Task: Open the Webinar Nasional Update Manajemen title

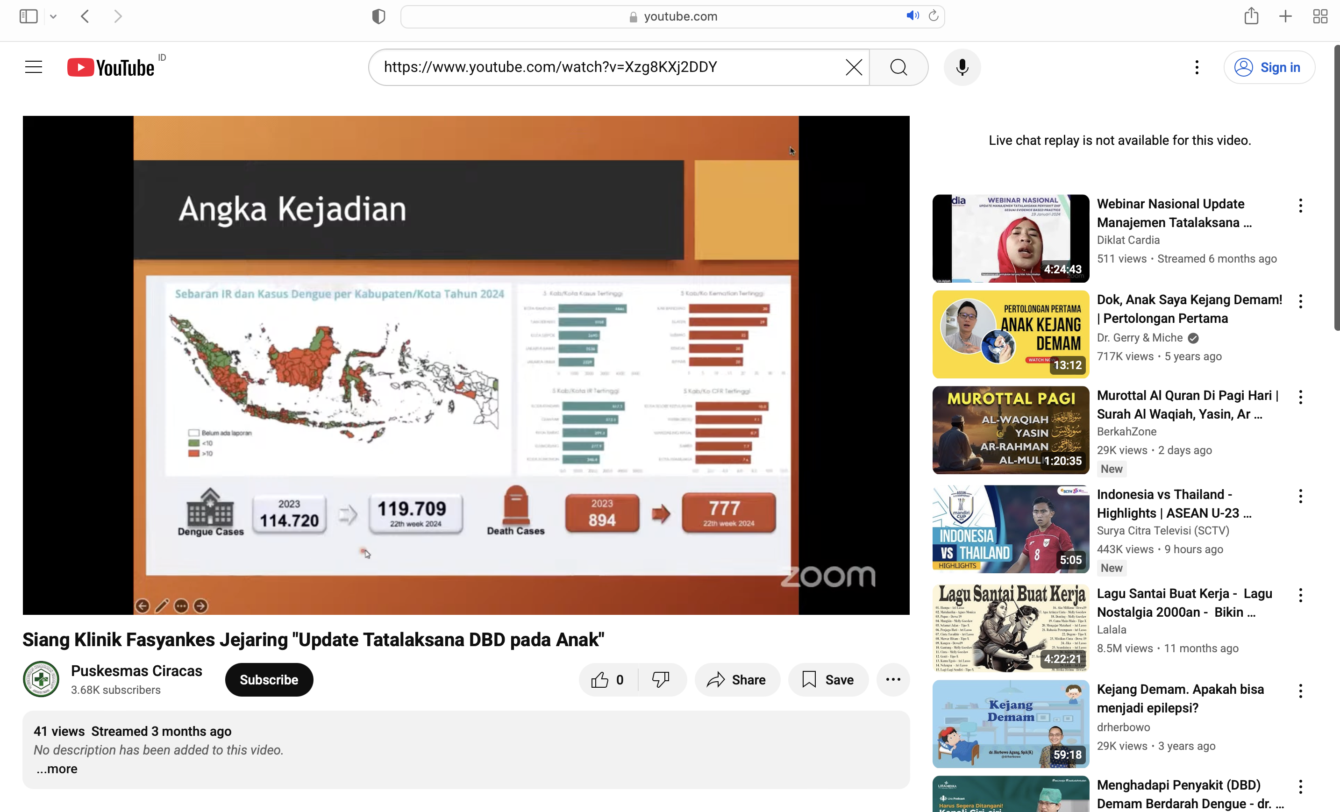Action: point(1174,213)
